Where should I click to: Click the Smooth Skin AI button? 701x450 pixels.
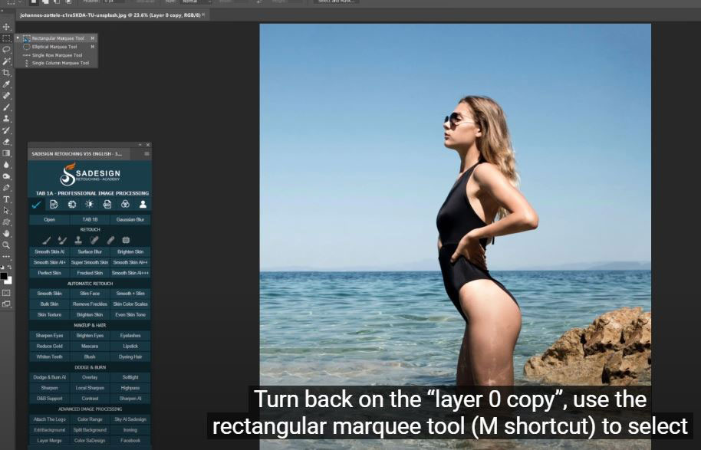point(50,251)
